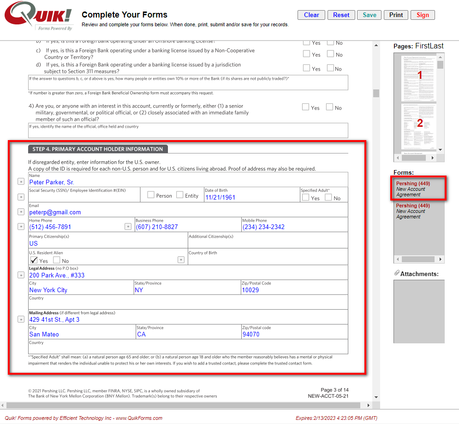Image resolution: width=459 pixels, height=424 pixels.
Task: Click into the Country of Birth field
Action: click(268, 259)
